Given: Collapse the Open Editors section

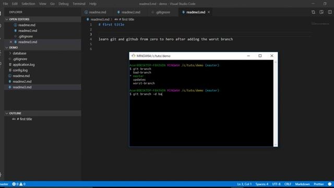Looking at the screenshot, I should pos(43,19).
